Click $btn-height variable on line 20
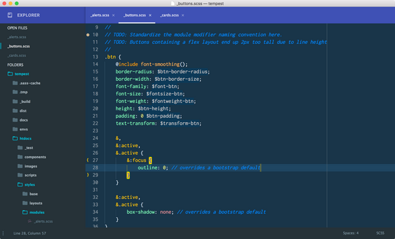 point(153,108)
